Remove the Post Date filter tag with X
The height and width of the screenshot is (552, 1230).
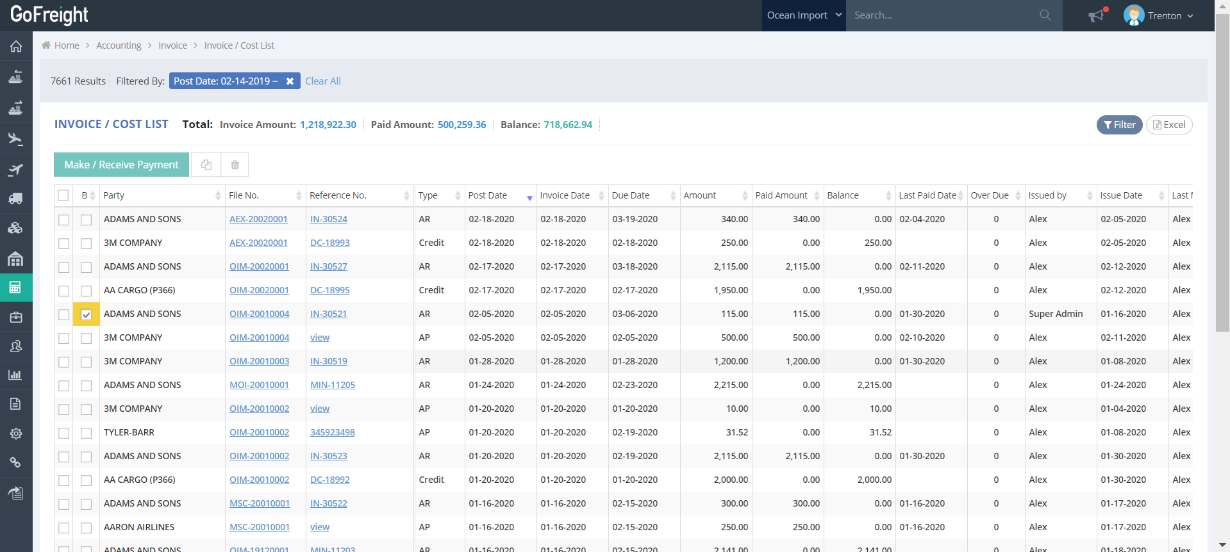point(290,81)
